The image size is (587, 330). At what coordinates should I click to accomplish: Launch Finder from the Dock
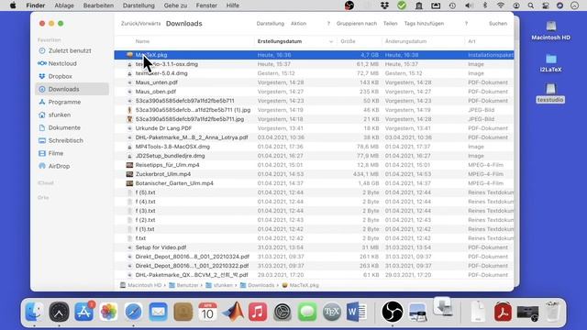coord(35,312)
